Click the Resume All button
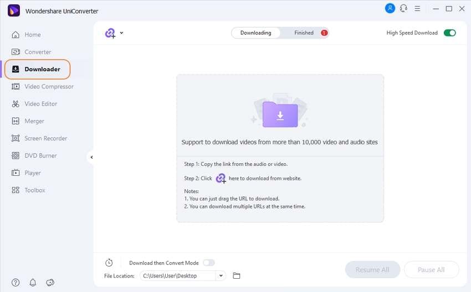This screenshot has width=471, height=292. (x=372, y=270)
